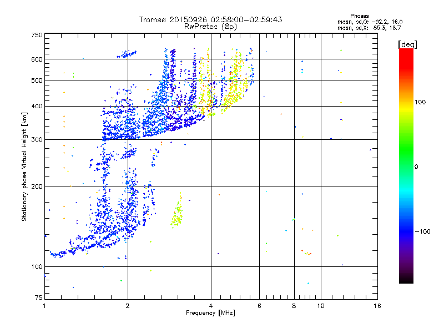Click the plot title 'Tromsø 20150926 02:58:00-02:59:43'
The height and width of the screenshot is (333, 444).
click(x=210, y=19)
